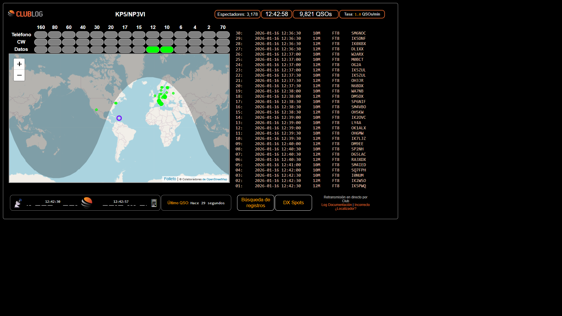
Task: Toggle the Teléfono 40m band indicator
Action: (x=83, y=35)
